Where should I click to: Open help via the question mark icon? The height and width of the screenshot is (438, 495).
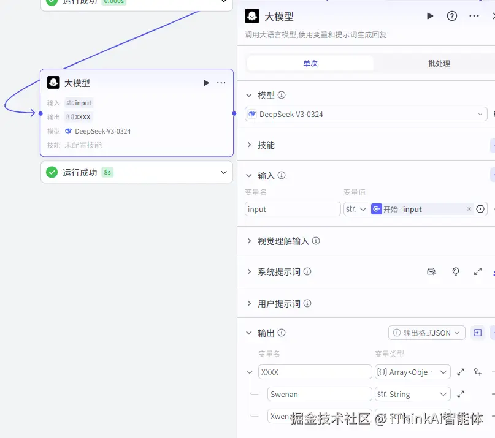(452, 17)
